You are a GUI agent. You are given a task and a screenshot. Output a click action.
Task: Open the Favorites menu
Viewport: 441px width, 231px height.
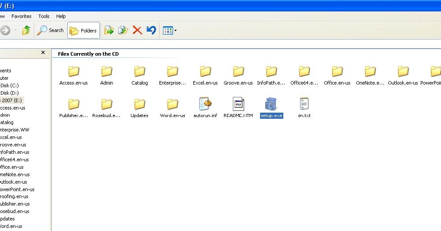(22, 16)
